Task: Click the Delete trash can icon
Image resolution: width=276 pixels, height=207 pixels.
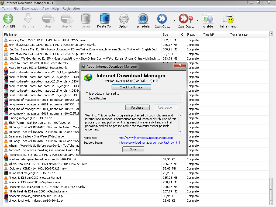Action: 86,19
